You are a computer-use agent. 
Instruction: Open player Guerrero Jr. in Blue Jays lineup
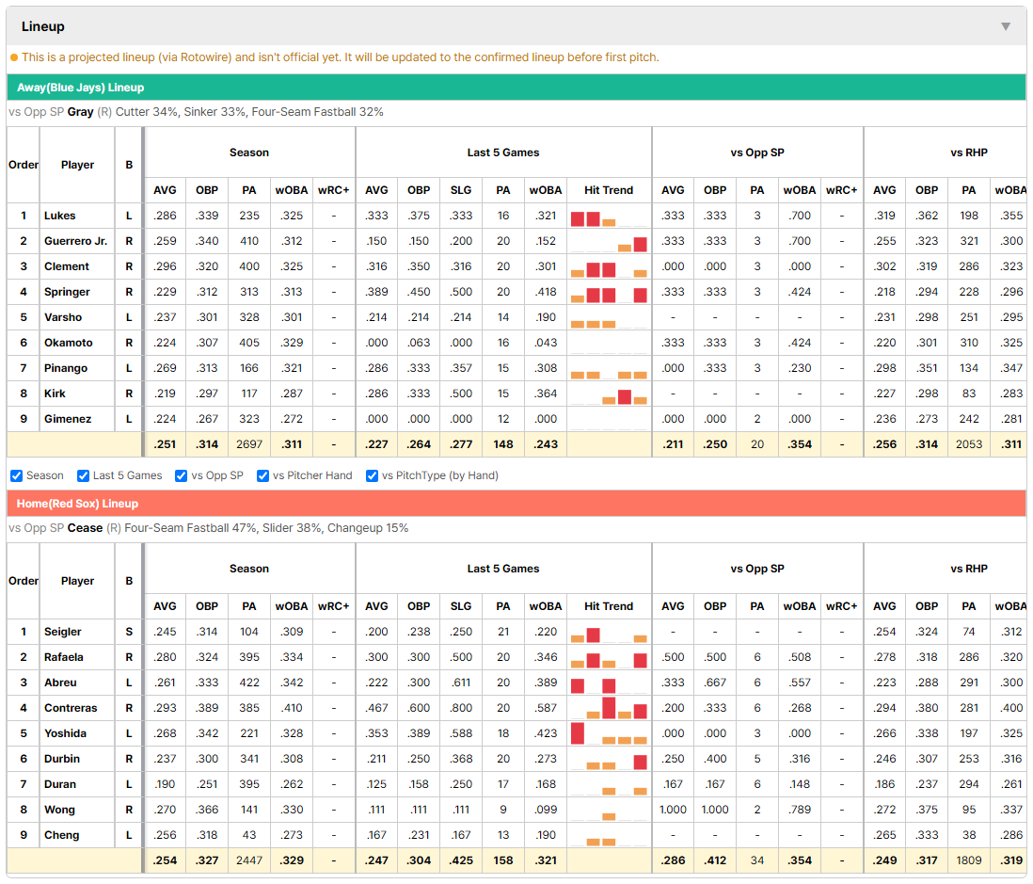(x=76, y=241)
